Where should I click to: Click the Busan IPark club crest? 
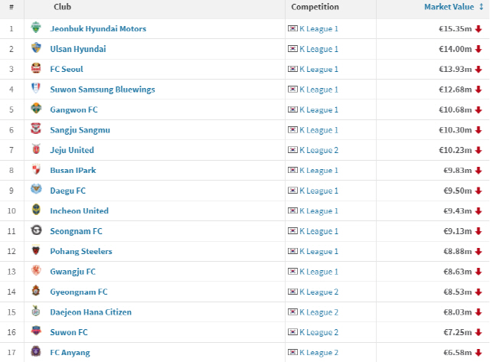pos(36,169)
